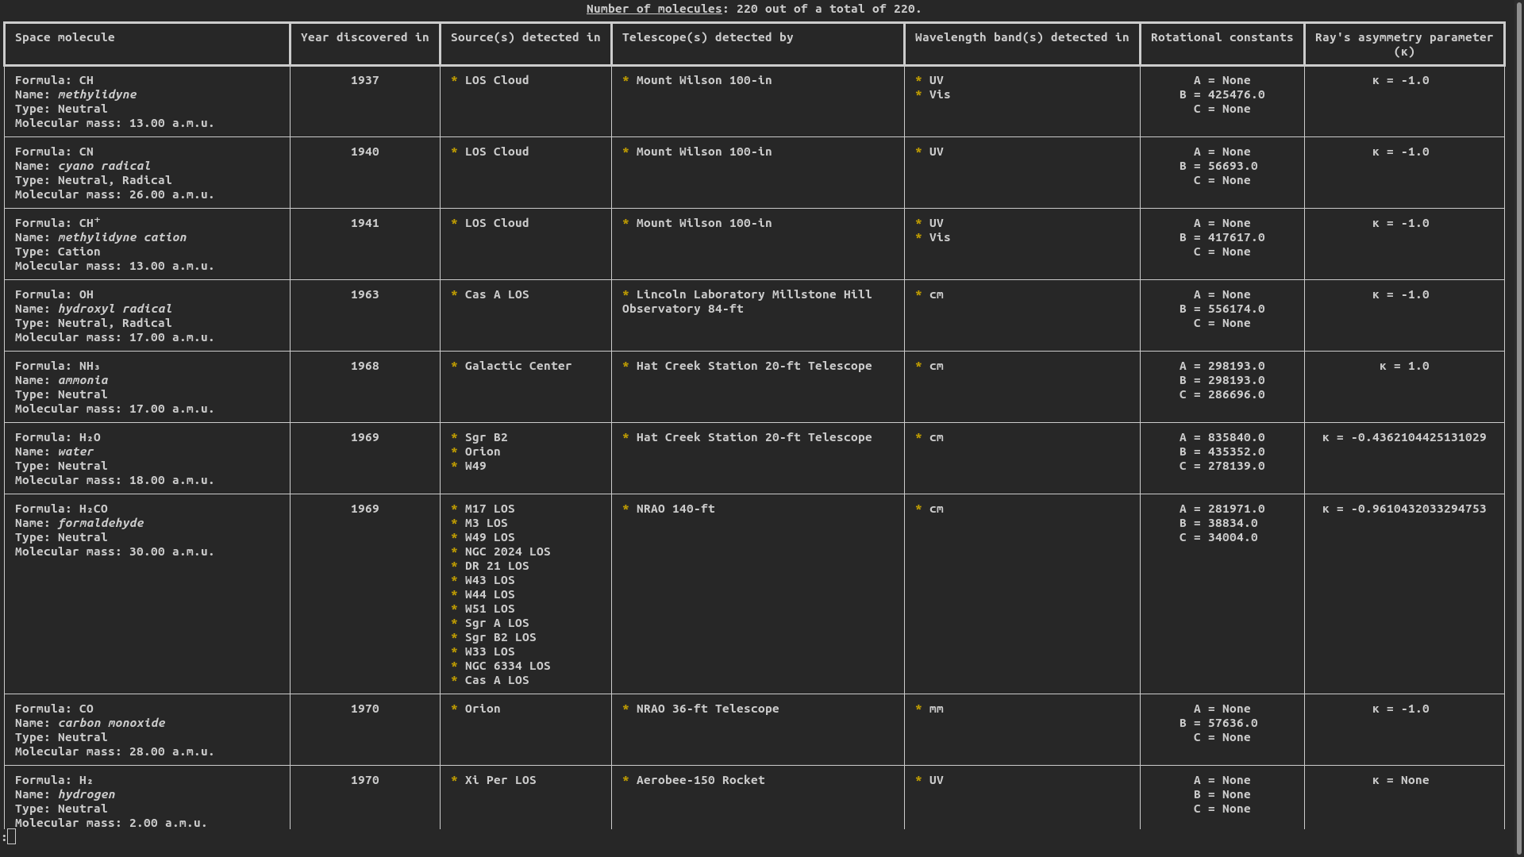Select 'B = 425476.0' rotational constant
The height and width of the screenshot is (857, 1524).
1222,94
